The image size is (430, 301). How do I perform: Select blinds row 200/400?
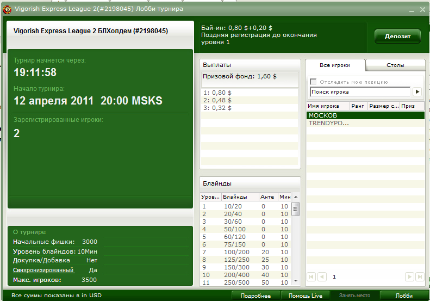pyautogui.click(x=246, y=275)
